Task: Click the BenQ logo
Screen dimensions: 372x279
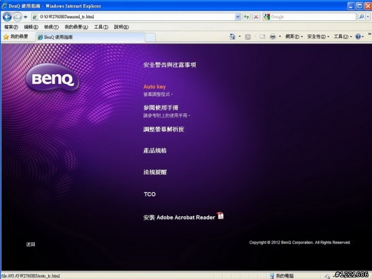Action: [x=52, y=78]
